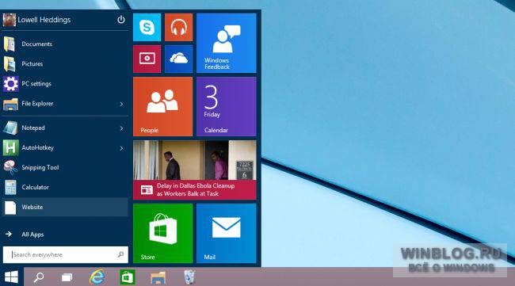Open Calculator
Image resolution: width=515 pixels, height=286 pixels.
[x=65, y=187]
